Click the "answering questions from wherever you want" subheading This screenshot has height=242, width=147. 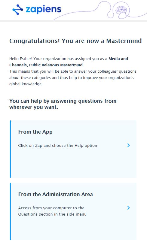point(63,104)
